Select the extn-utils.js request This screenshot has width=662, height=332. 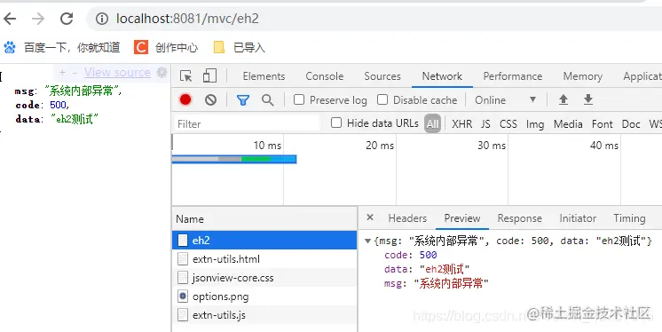pos(264,314)
